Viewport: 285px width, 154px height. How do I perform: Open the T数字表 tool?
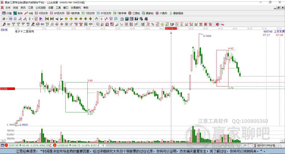(x=120, y=13)
